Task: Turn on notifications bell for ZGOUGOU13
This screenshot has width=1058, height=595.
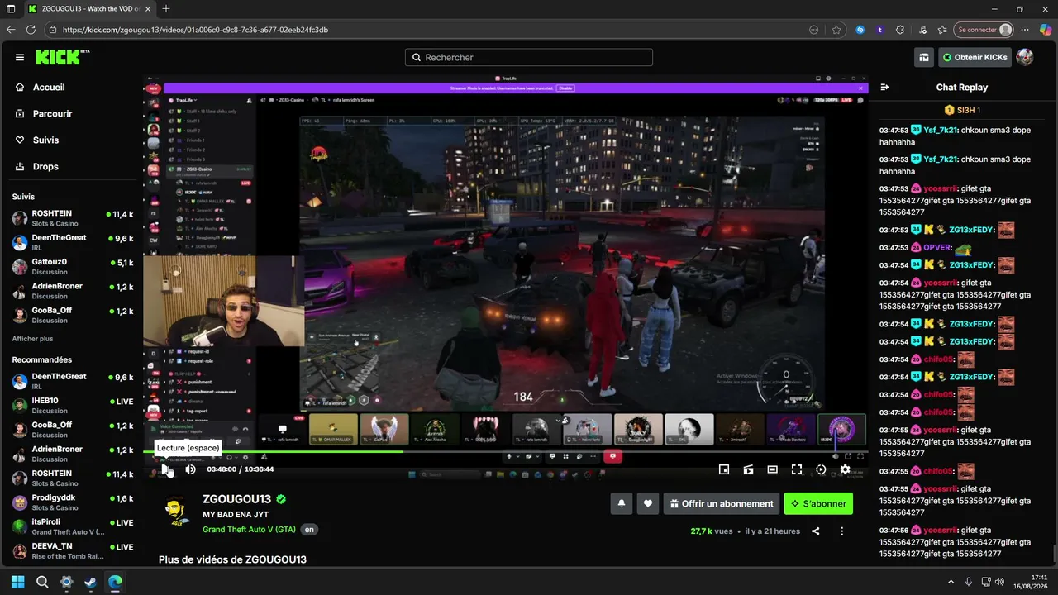Action: point(622,503)
